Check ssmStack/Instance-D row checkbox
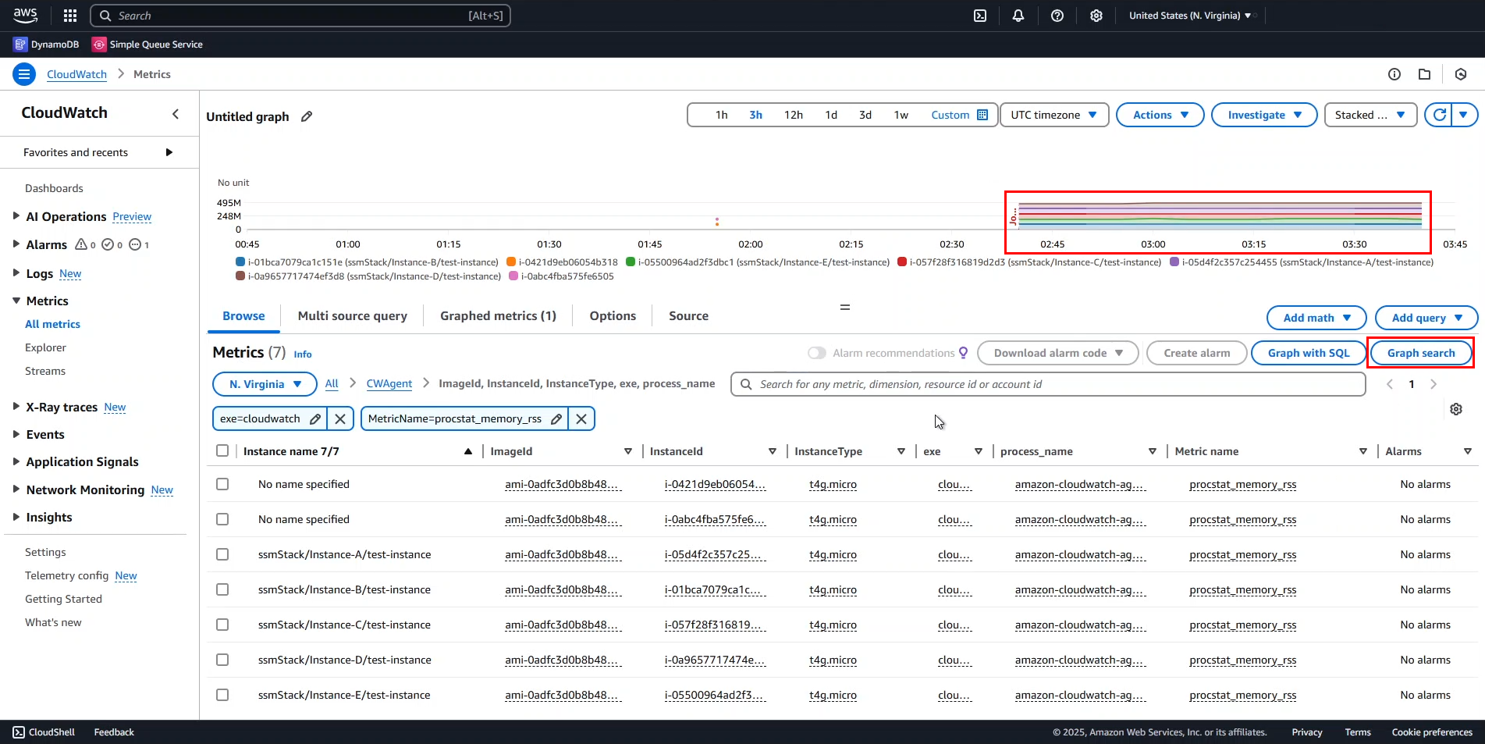Image resolution: width=1485 pixels, height=744 pixels. [222, 660]
